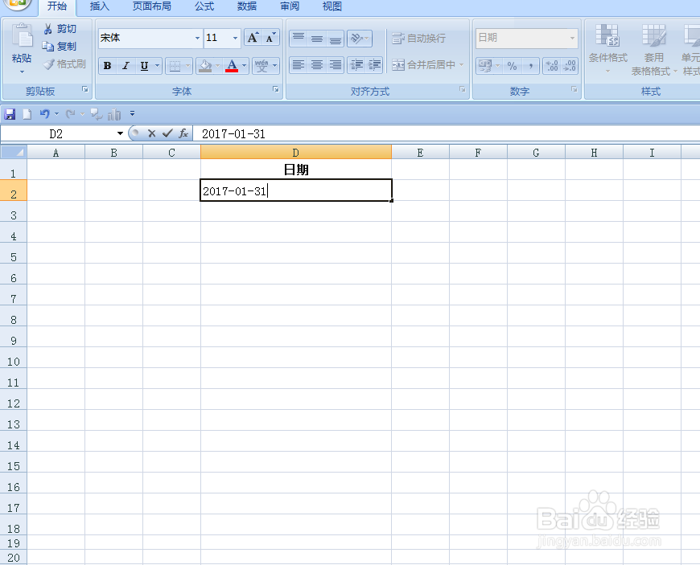Image resolution: width=700 pixels, height=565 pixels.
Task: Open the border style dropdown arrow
Action: tap(188, 66)
